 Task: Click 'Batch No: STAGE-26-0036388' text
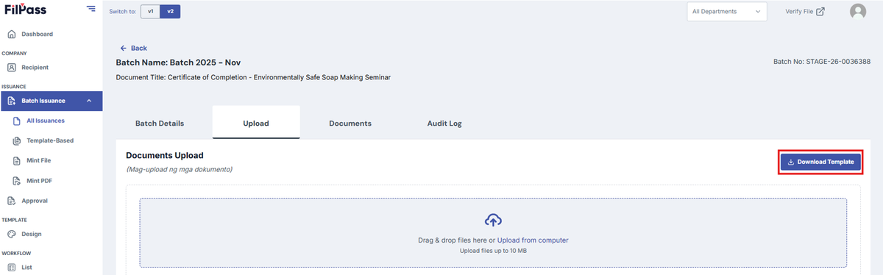(x=822, y=63)
